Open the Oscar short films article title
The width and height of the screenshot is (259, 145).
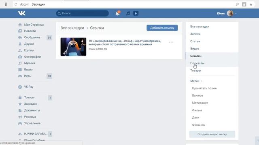tap(125, 42)
